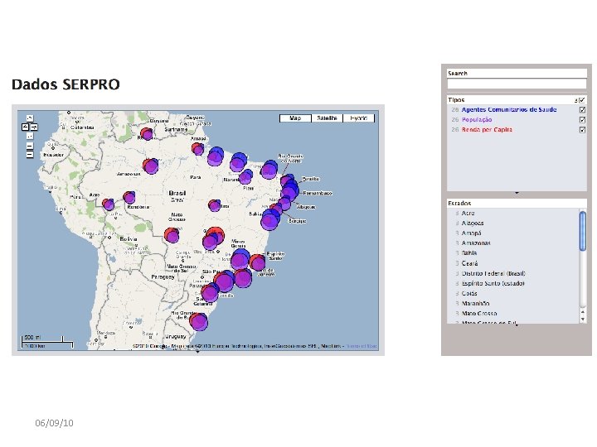The width and height of the screenshot is (597, 447).
Task: Click Estados scrollbar down arrow
Action: pyautogui.click(x=583, y=320)
